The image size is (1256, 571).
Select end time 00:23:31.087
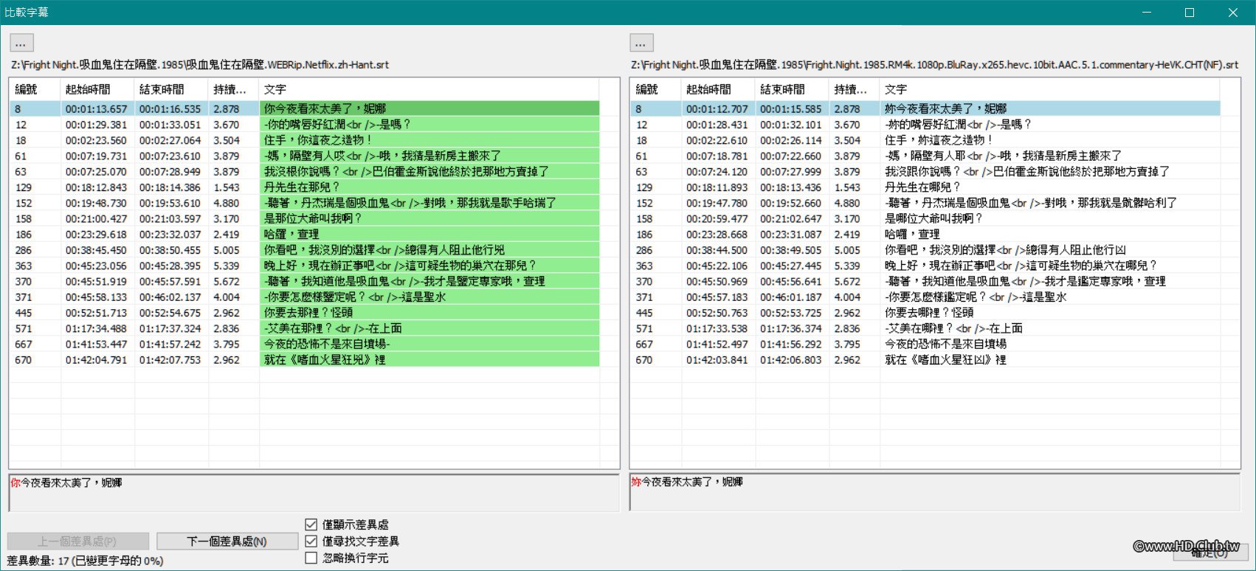(791, 235)
